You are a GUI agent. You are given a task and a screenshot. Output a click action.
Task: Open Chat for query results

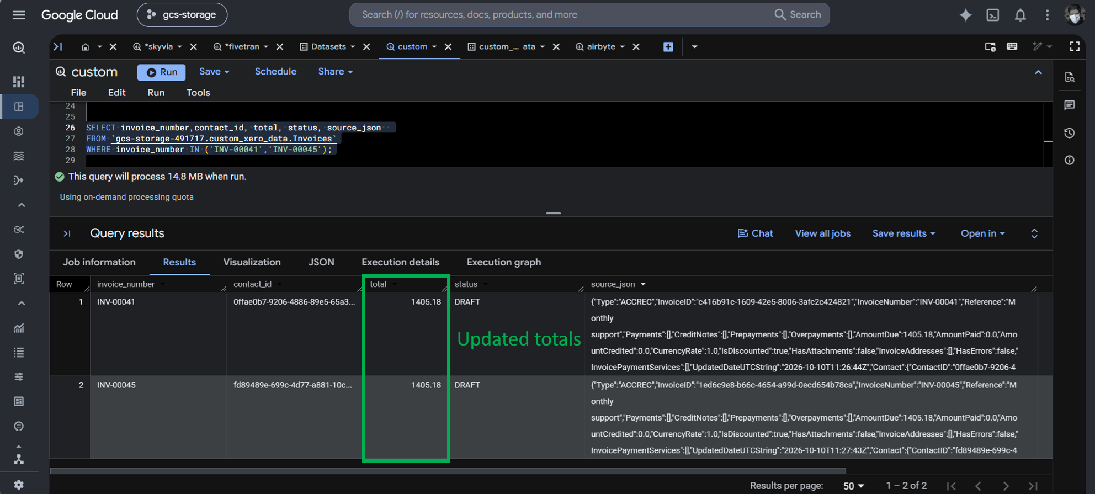755,233
